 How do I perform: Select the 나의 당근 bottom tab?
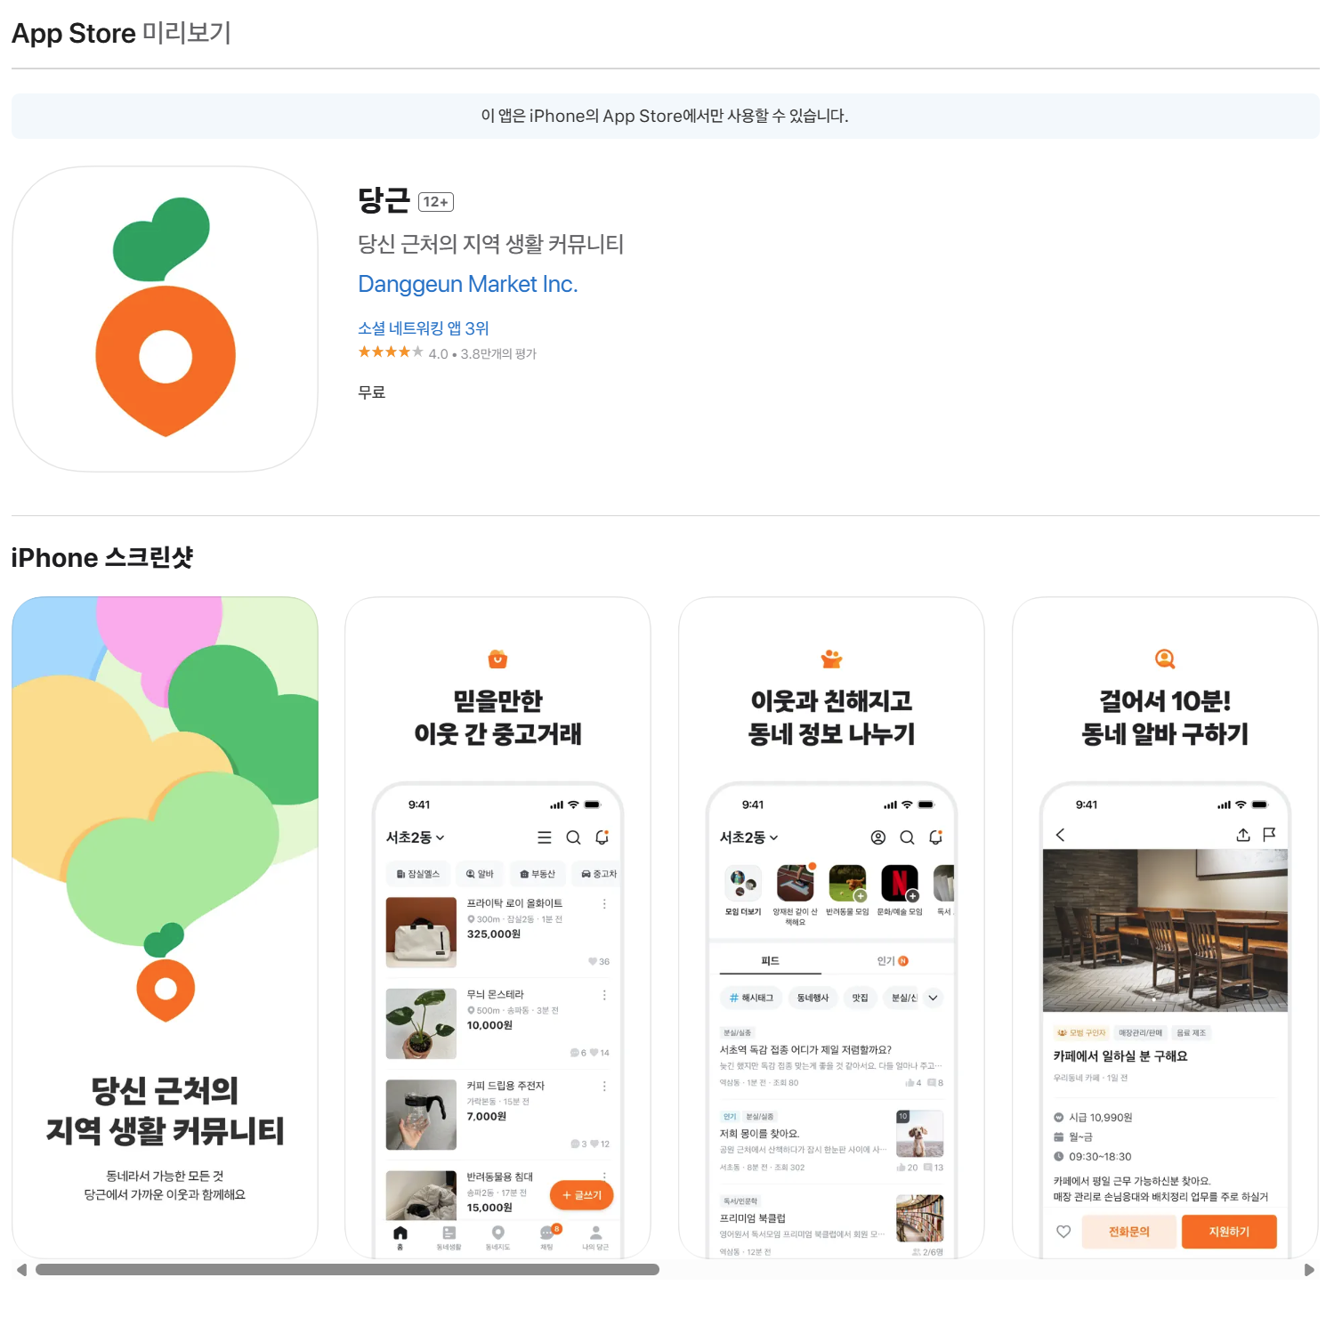[x=595, y=1237]
